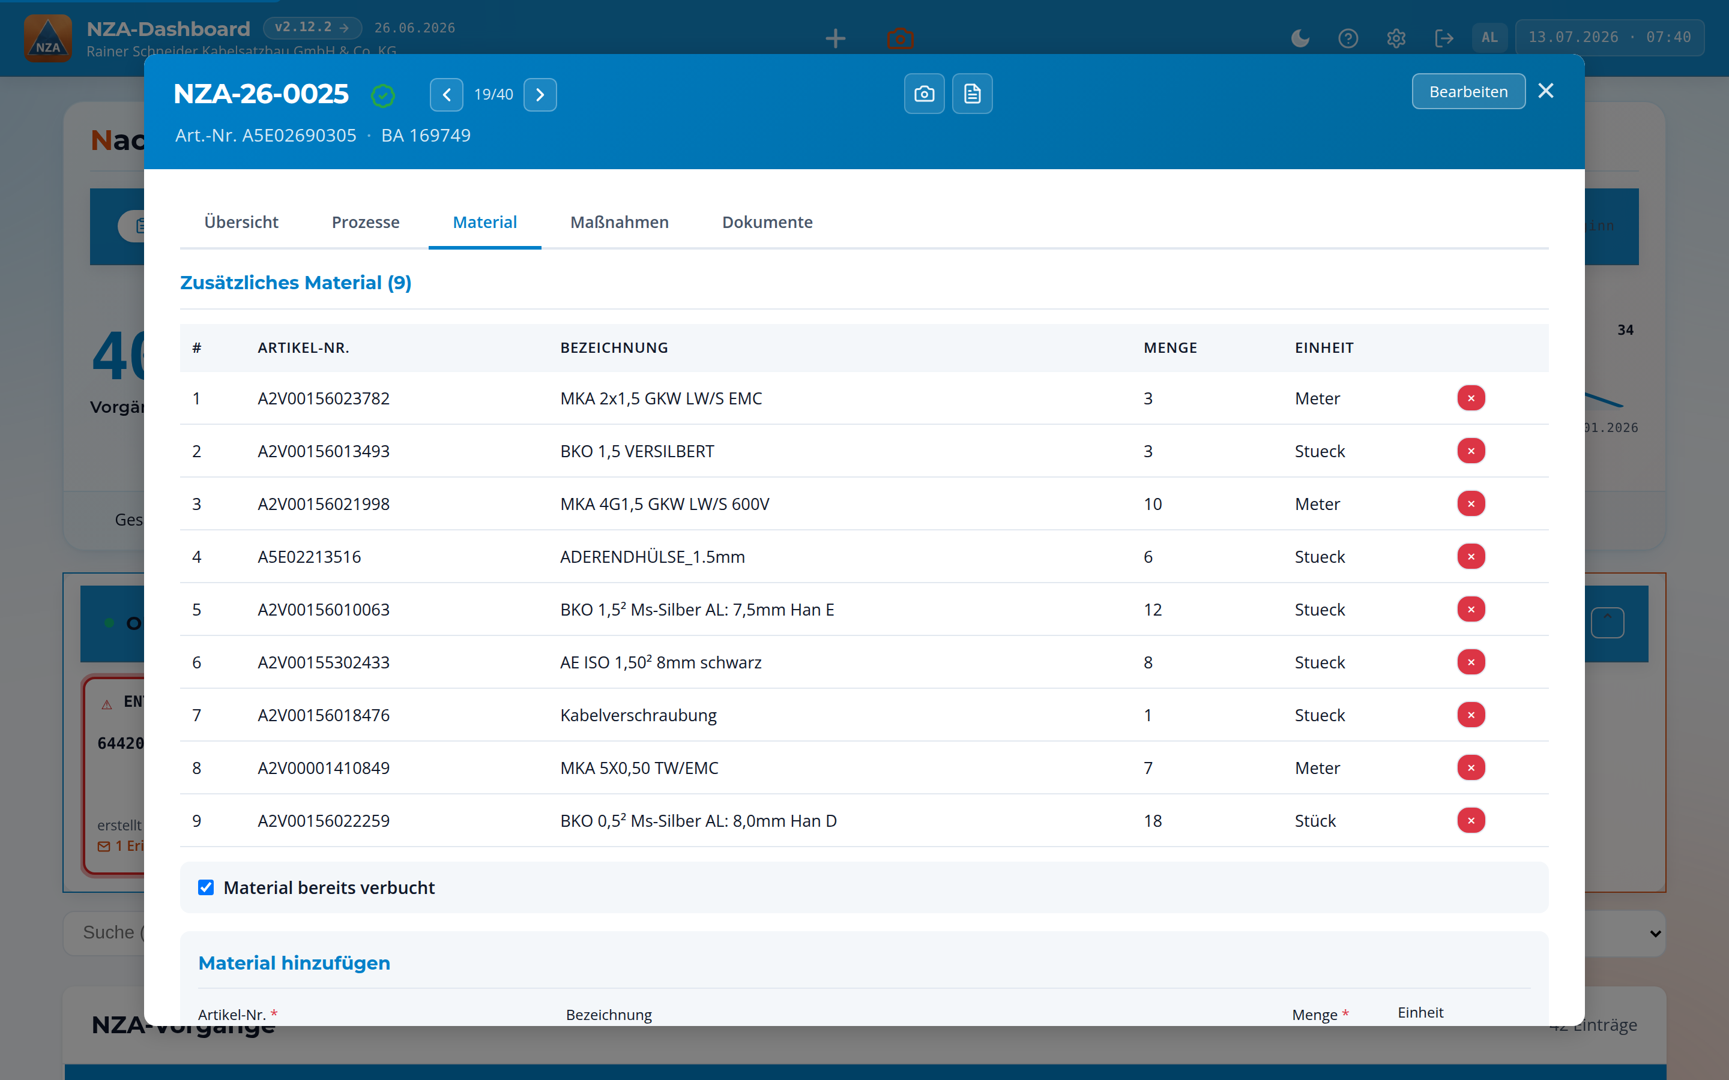This screenshot has height=1080, width=1729.
Task: Select the Dokumente tab
Action: pos(767,222)
